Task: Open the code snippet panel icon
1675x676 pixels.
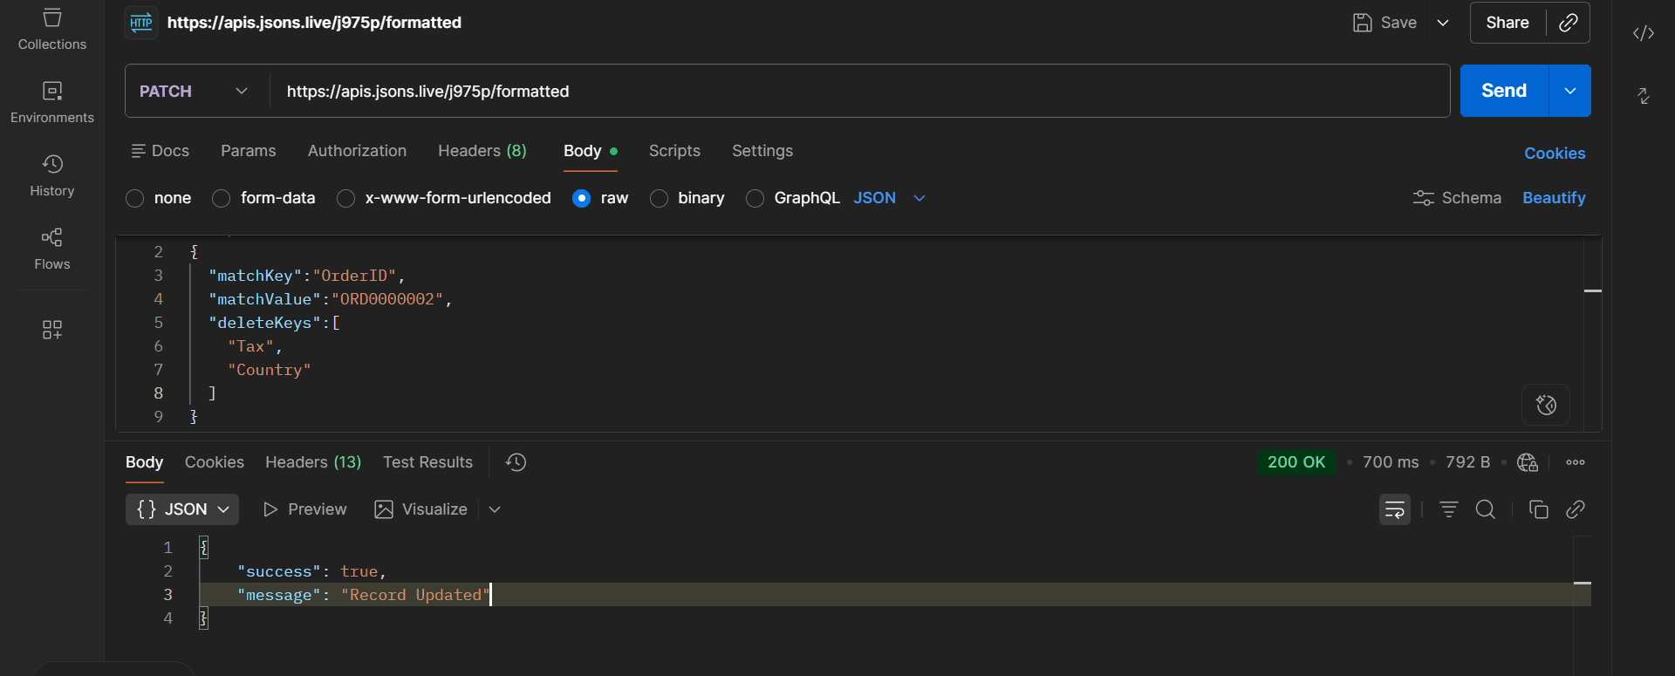Action: [x=1644, y=33]
